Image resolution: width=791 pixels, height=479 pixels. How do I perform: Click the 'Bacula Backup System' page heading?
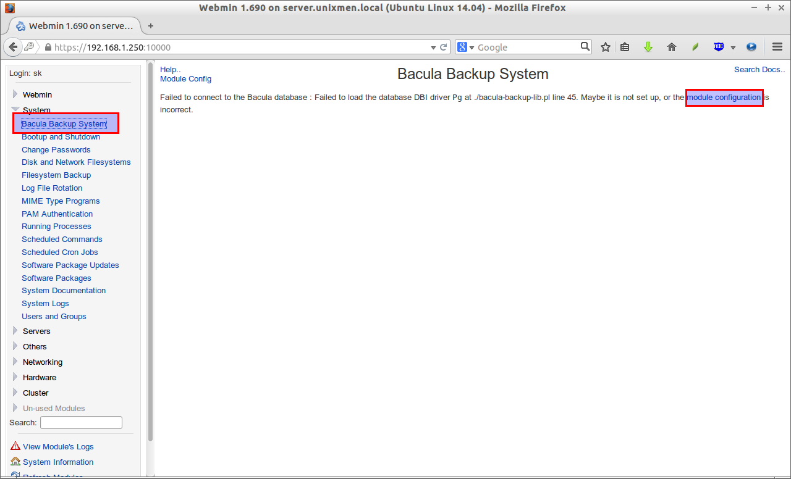(473, 74)
